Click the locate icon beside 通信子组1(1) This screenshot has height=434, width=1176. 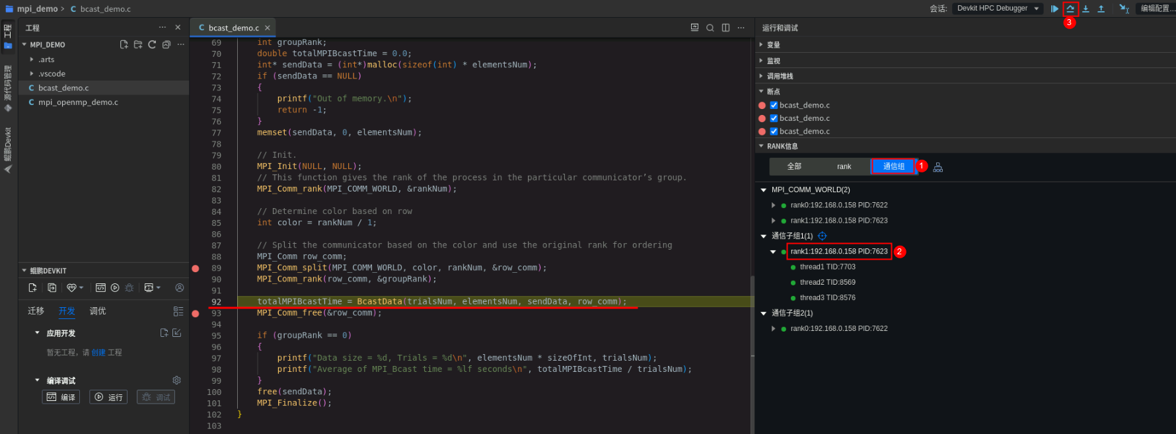pyautogui.click(x=823, y=236)
